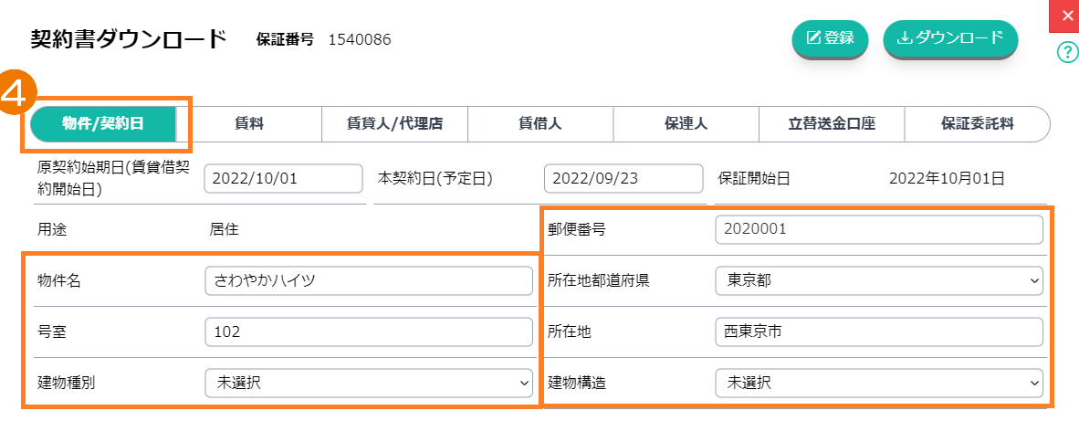The height and width of the screenshot is (442, 1079).
Task: Go to the 賃借人 tab
Action: (x=540, y=124)
